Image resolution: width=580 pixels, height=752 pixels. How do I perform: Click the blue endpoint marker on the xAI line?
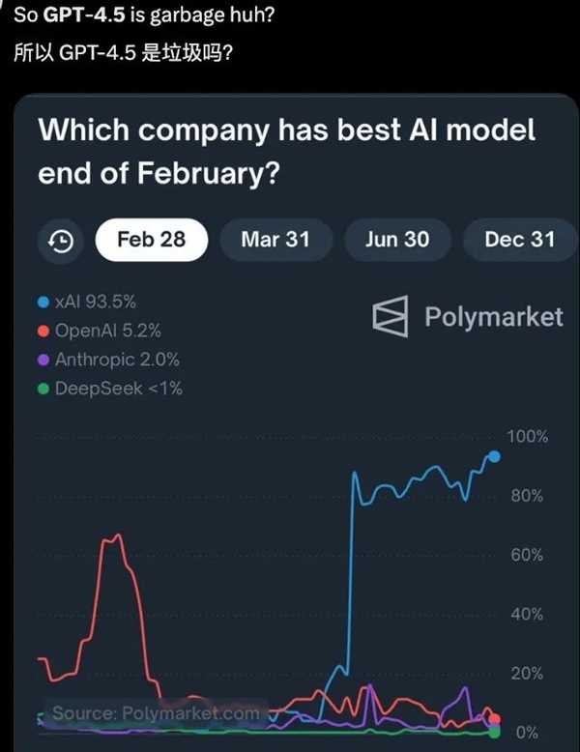click(495, 456)
